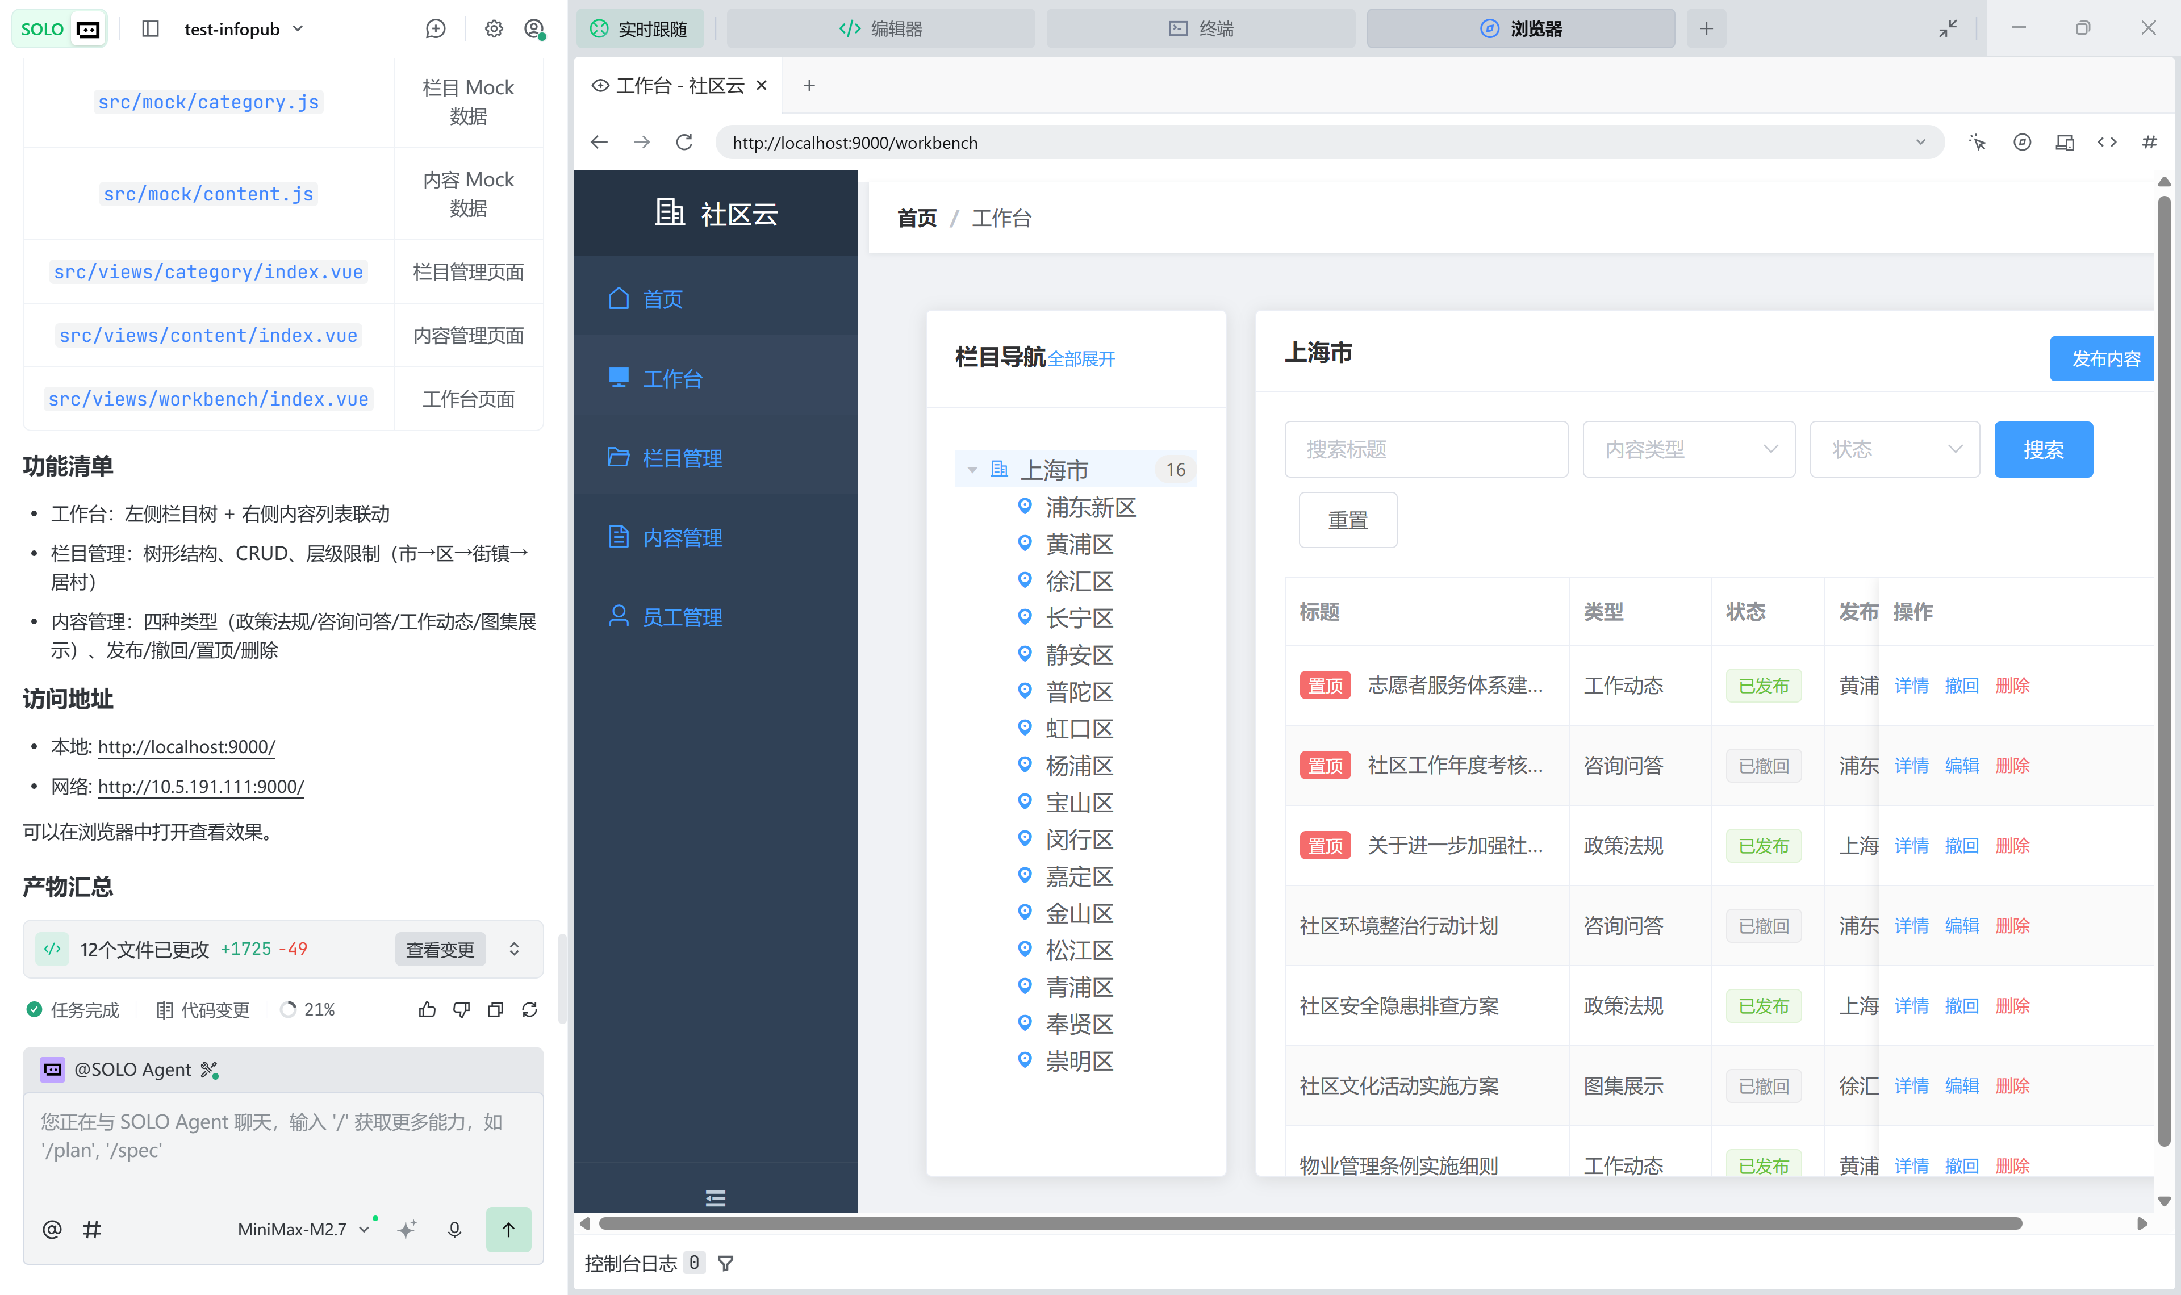Open 内容类型 dropdown filter

tap(1689, 449)
